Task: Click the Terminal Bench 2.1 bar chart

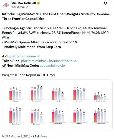Action: coord(37,93)
